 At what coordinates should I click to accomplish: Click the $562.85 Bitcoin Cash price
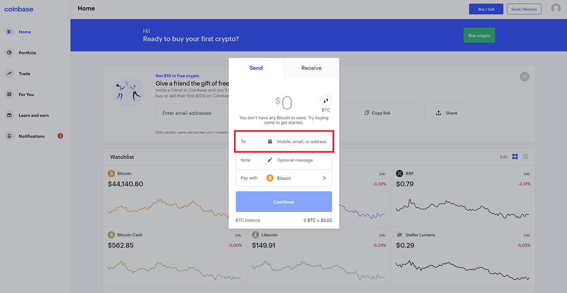121,245
